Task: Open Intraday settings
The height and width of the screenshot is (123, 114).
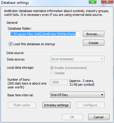Action: [57, 105]
